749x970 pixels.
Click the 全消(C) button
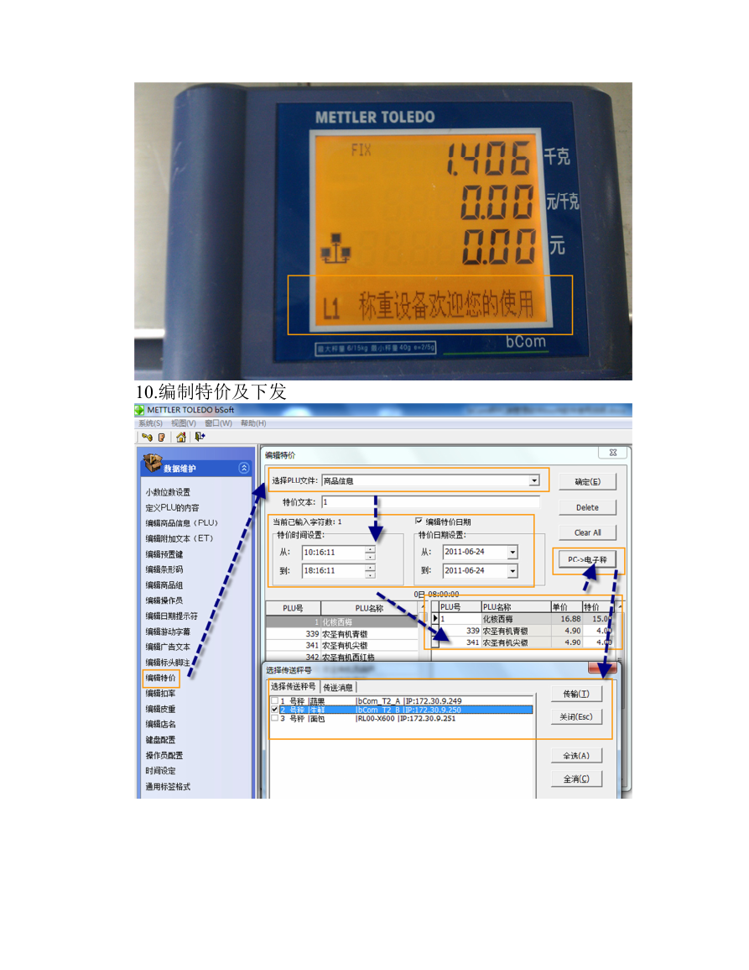click(x=576, y=779)
